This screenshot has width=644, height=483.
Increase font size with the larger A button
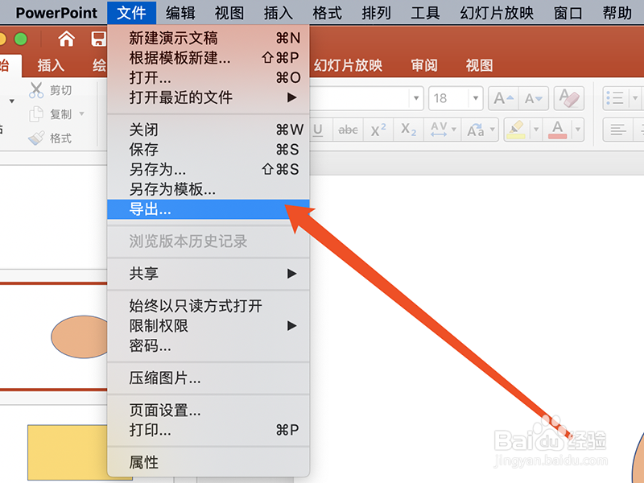(503, 98)
